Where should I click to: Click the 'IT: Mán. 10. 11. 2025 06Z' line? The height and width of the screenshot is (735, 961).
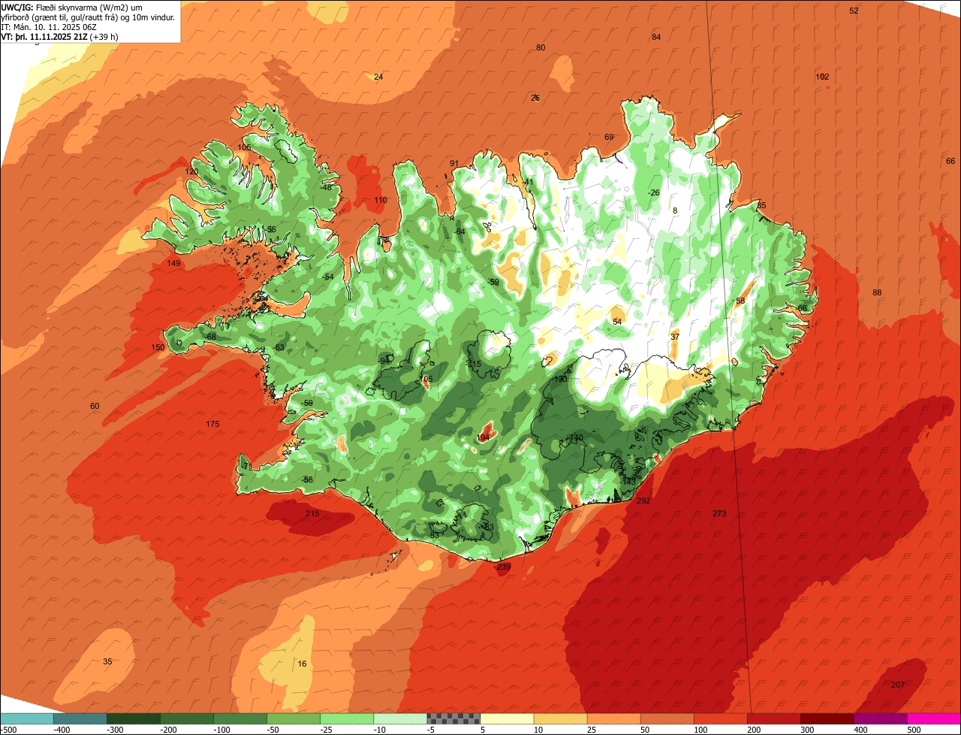pos(50,26)
